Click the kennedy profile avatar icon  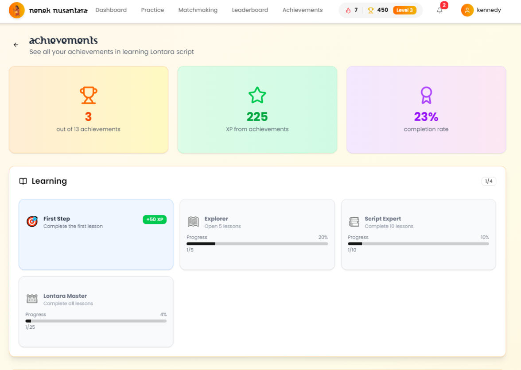click(x=467, y=10)
